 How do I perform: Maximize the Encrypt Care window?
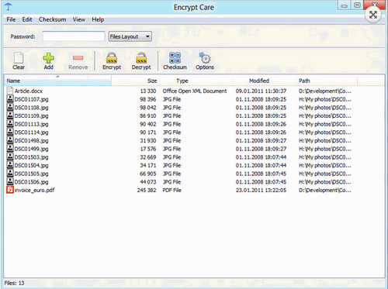(x=357, y=5)
